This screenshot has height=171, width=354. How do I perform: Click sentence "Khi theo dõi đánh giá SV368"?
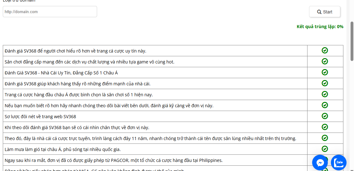coord(77,128)
